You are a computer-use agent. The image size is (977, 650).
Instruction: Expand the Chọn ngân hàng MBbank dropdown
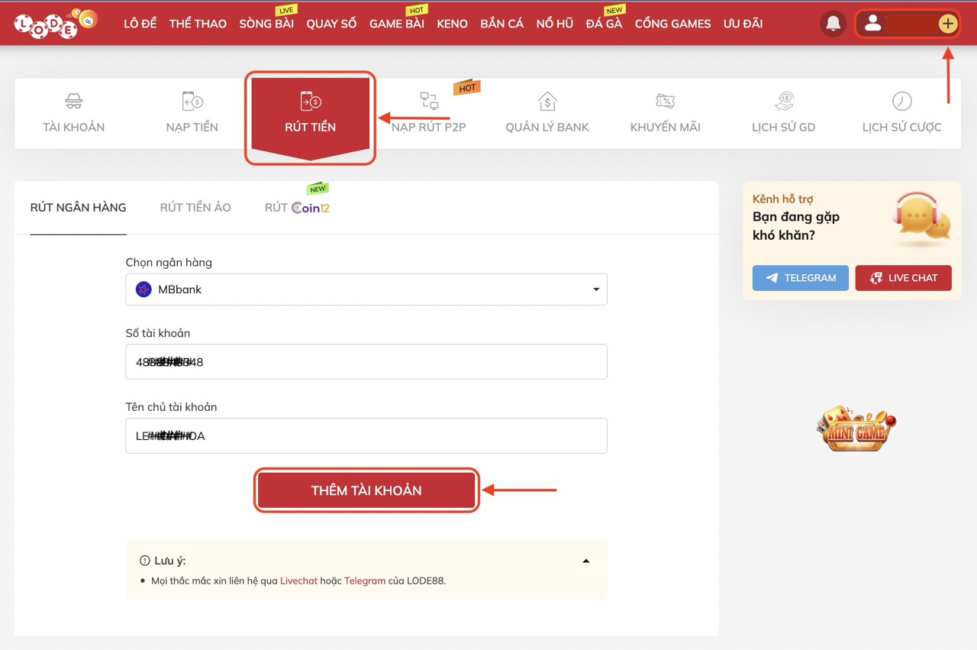pyautogui.click(x=366, y=289)
